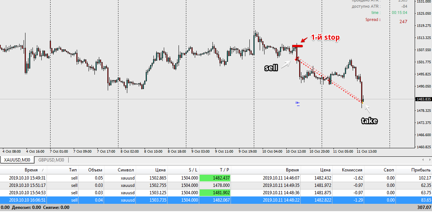Click the commission value -1.62
The width and height of the screenshot is (432, 213).
(x=359, y=178)
